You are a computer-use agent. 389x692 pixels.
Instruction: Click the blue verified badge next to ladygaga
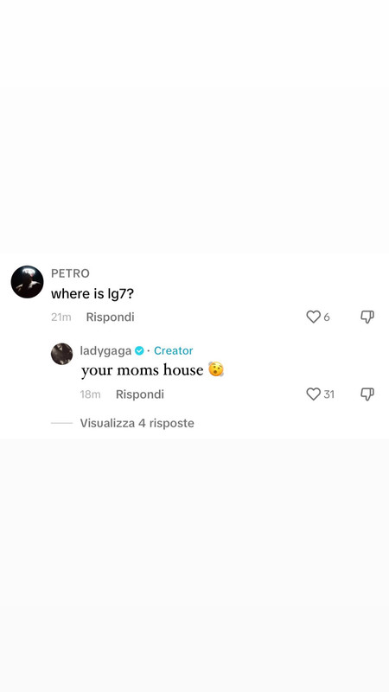pos(139,351)
